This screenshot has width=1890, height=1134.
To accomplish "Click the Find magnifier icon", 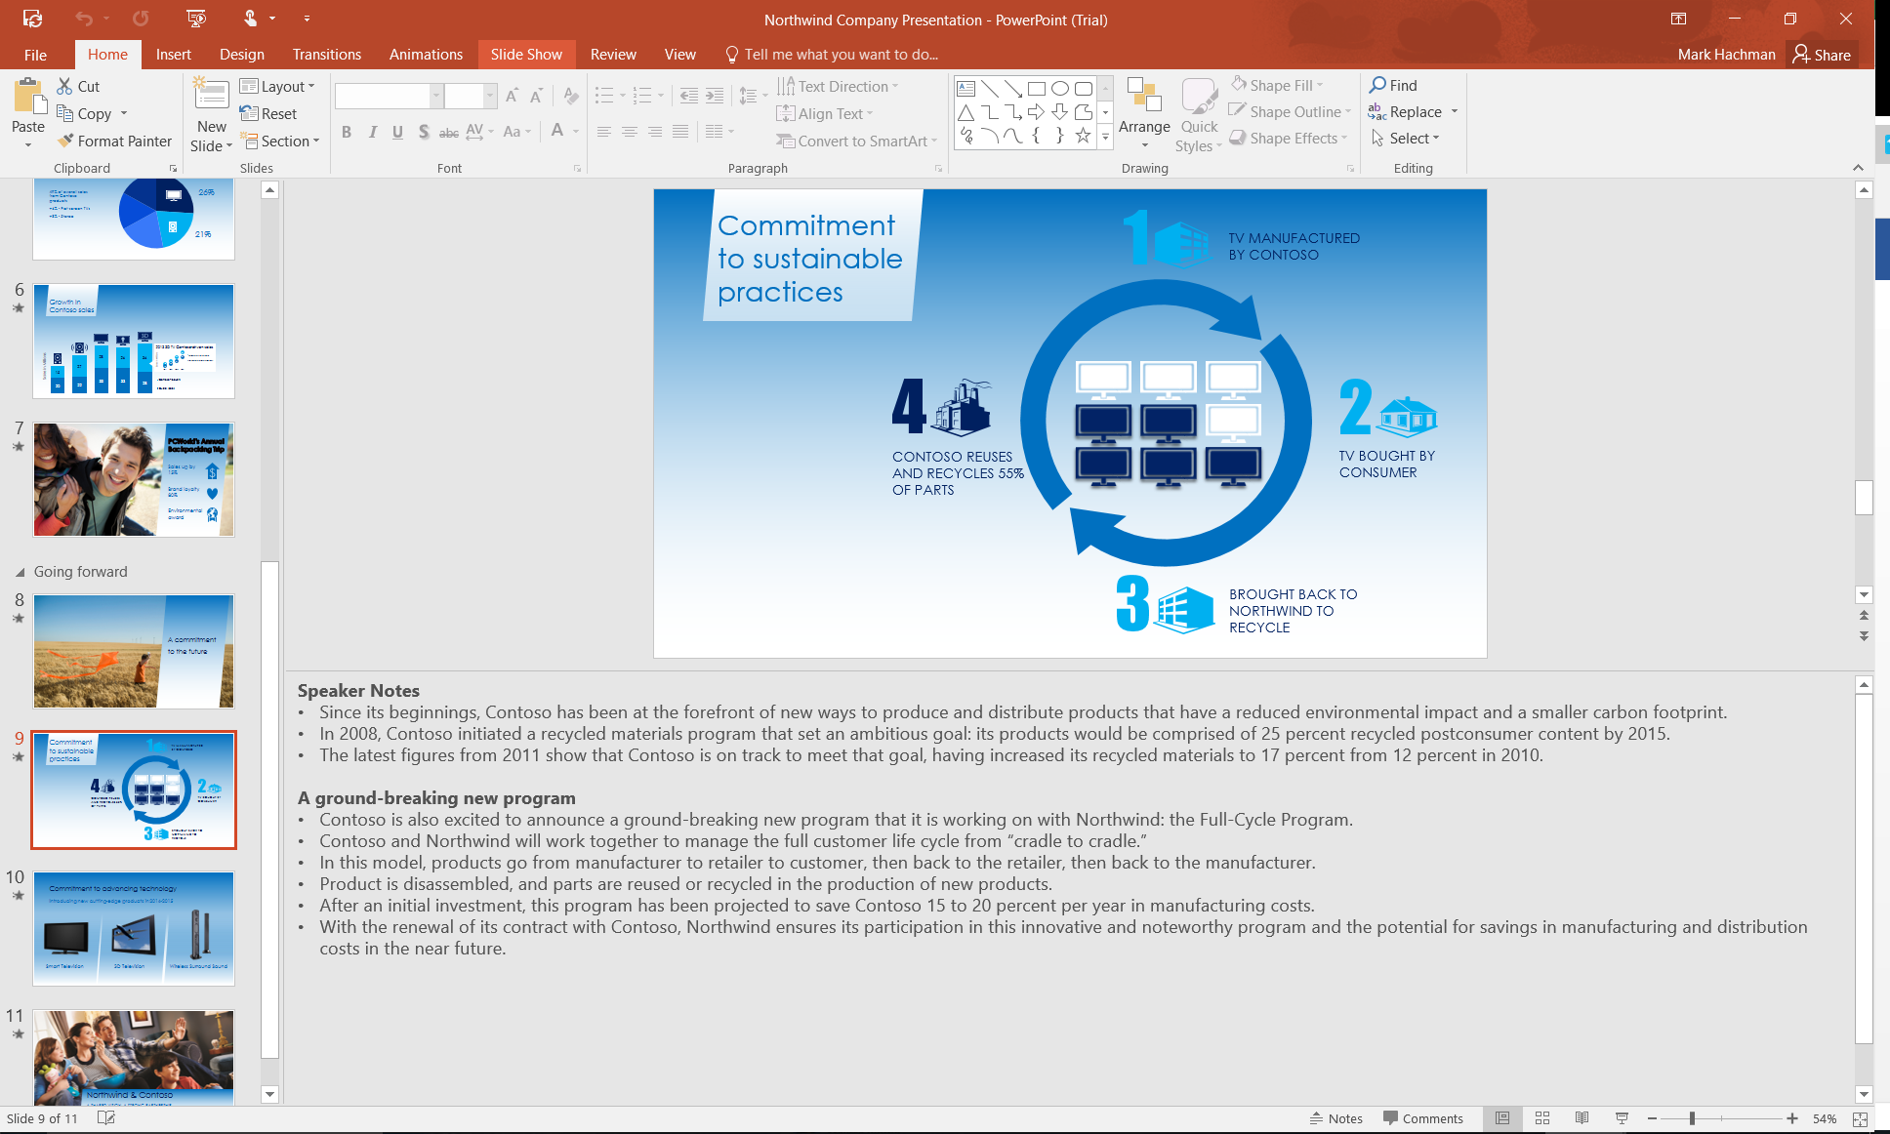I will click(1377, 85).
